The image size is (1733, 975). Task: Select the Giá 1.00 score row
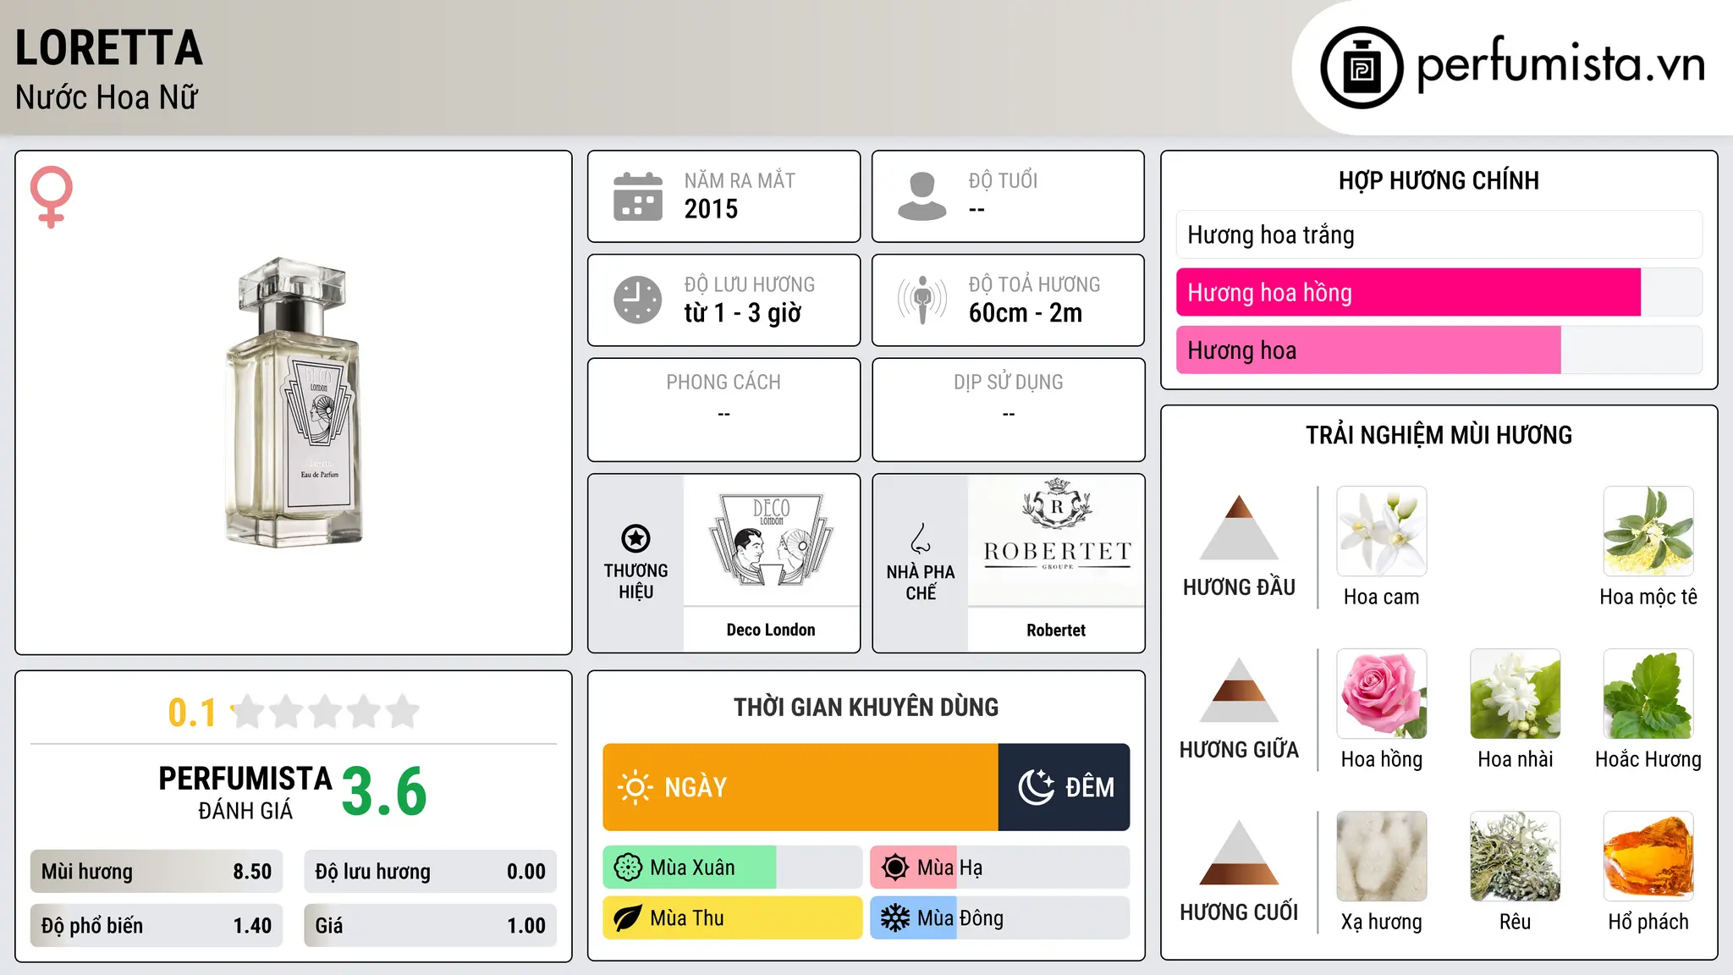(430, 926)
